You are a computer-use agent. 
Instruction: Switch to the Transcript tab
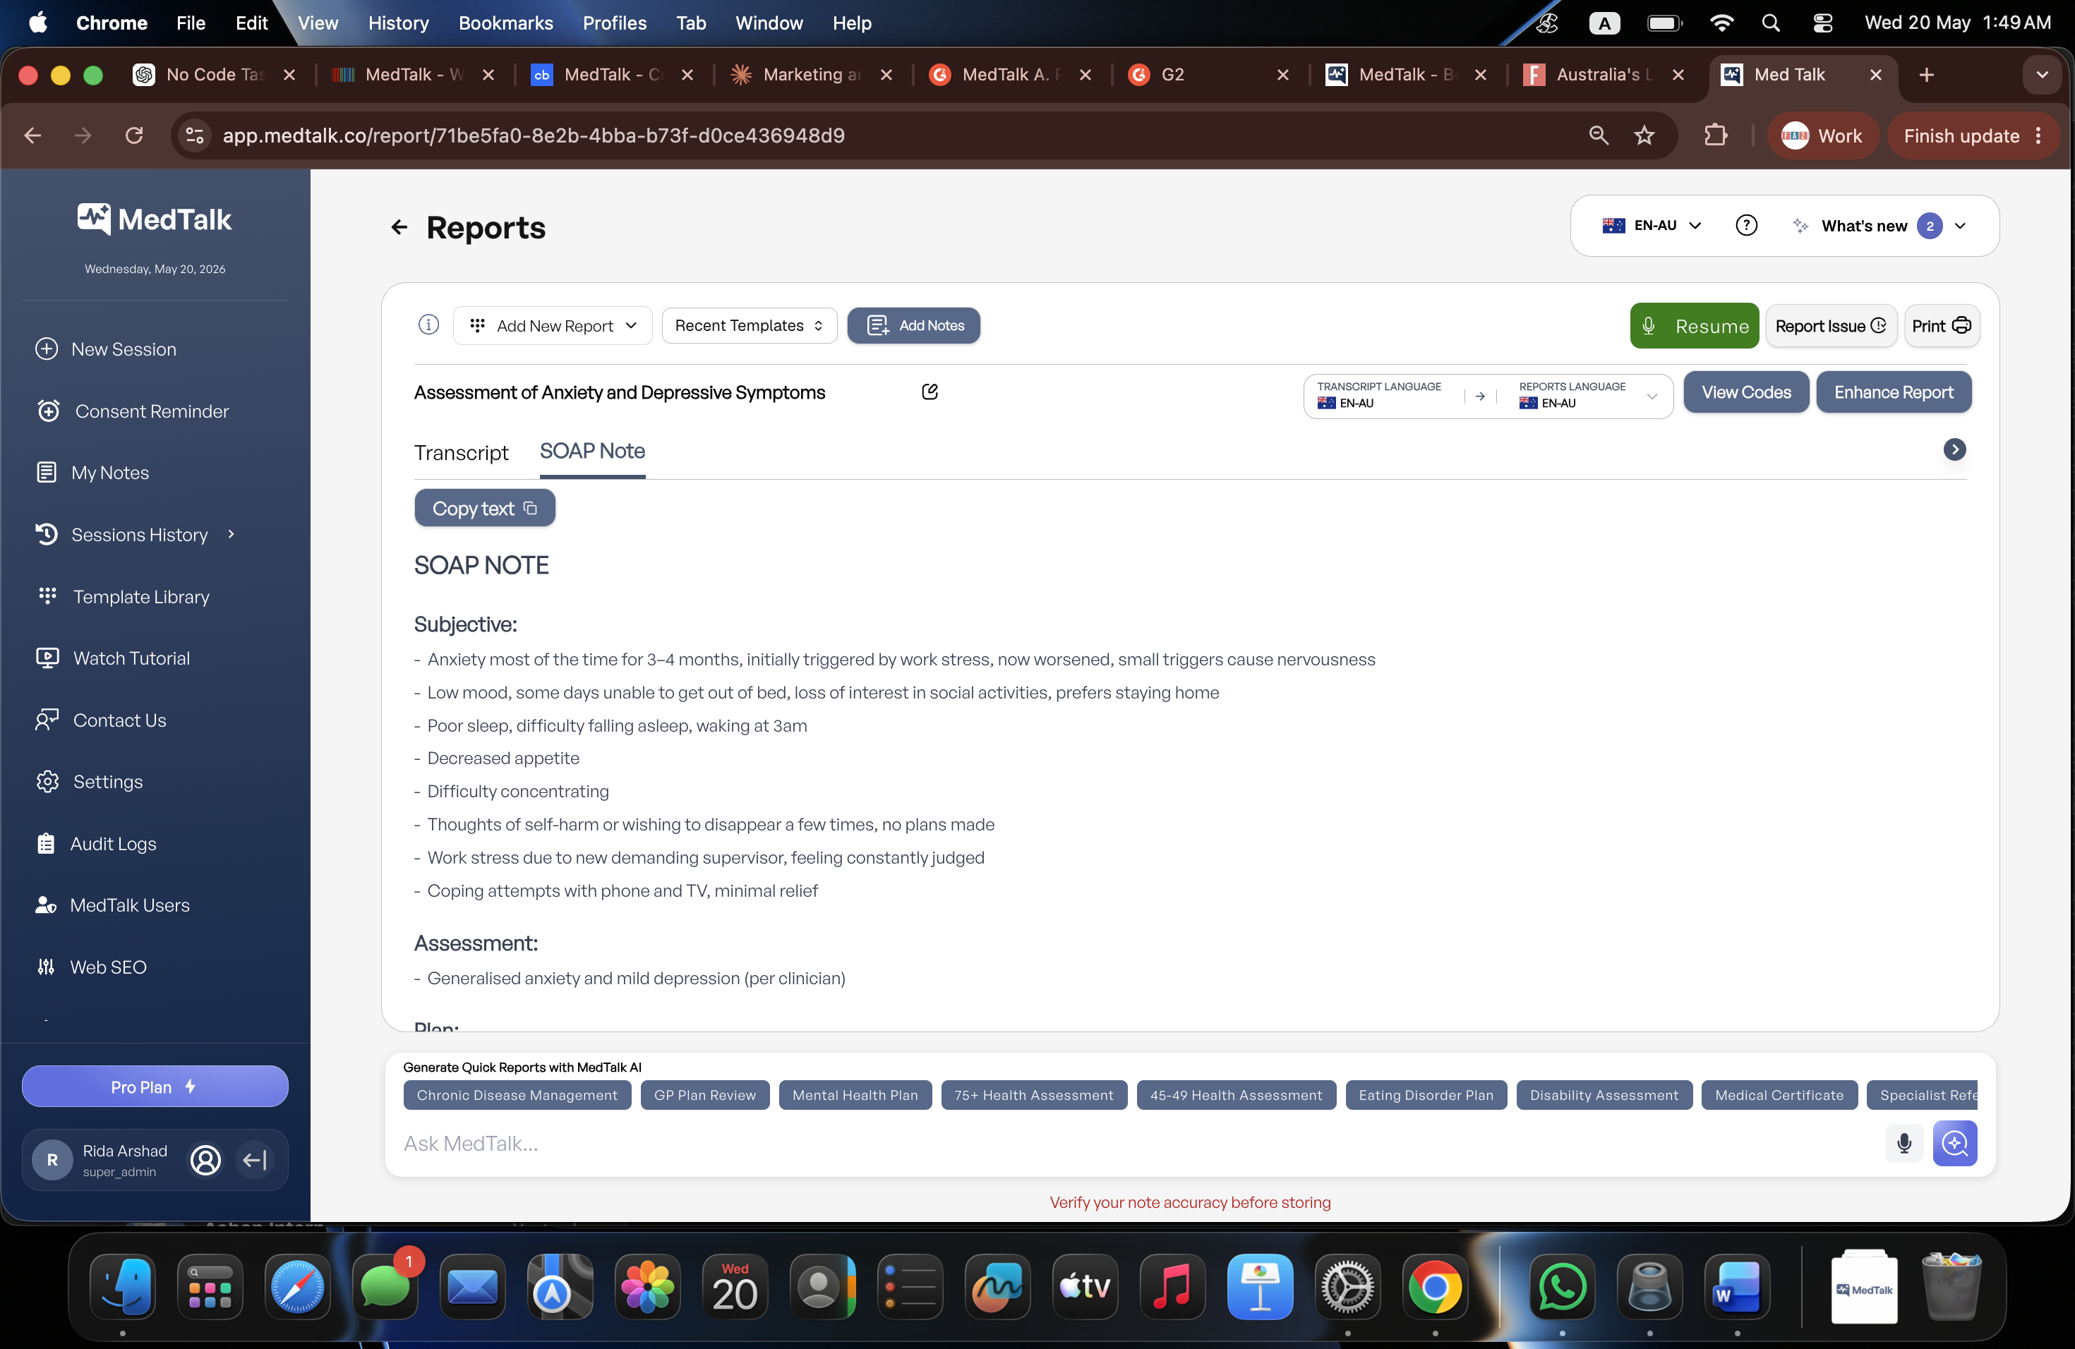(461, 452)
